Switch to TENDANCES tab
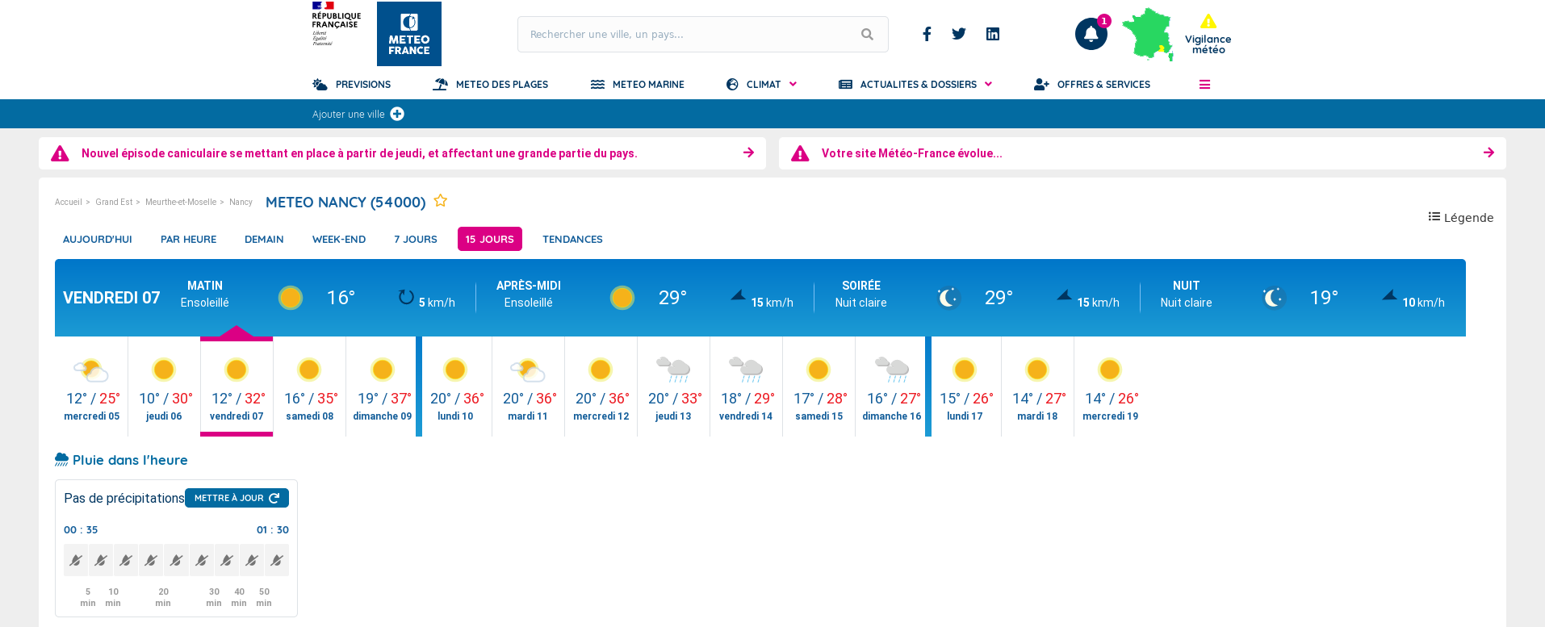The image size is (1545, 627). pyautogui.click(x=572, y=239)
